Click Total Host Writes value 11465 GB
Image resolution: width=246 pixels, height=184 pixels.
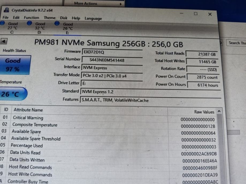click(202, 62)
